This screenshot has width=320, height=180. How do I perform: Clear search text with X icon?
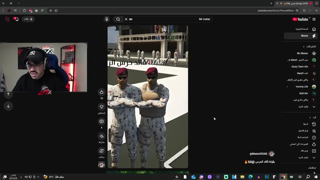[x=126, y=19]
